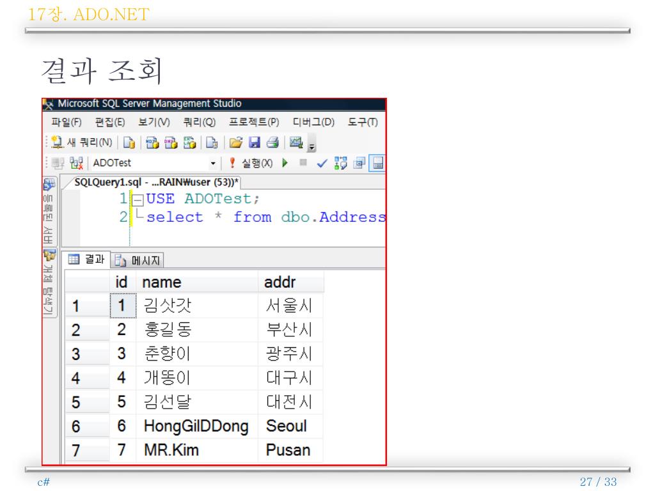Click the change connection icon
The height and width of the screenshot is (491, 655).
tap(77, 163)
